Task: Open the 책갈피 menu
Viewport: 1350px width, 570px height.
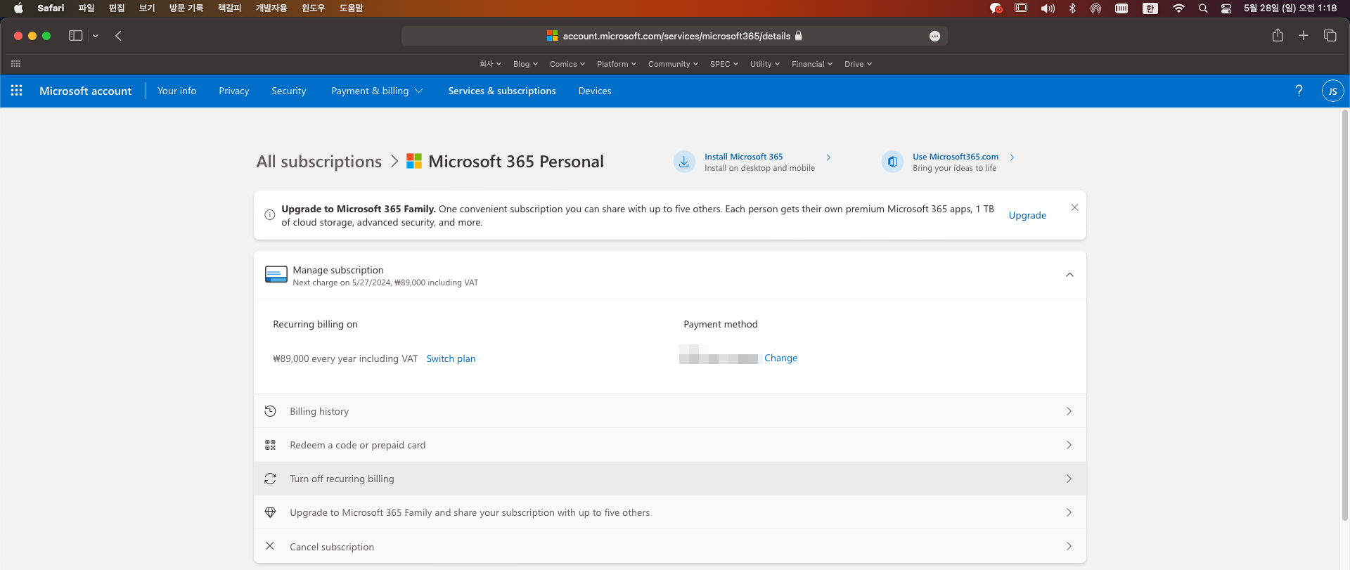Action: (x=229, y=8)
